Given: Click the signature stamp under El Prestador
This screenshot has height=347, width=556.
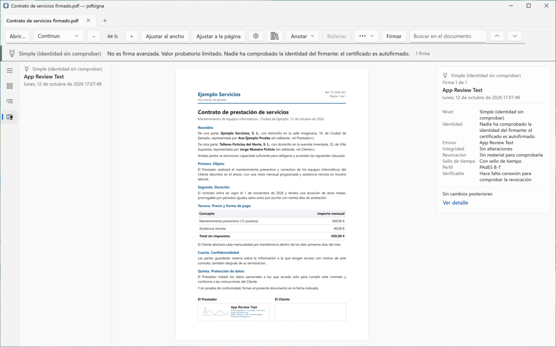Looking at the screenshot, I should coord(233,312).
